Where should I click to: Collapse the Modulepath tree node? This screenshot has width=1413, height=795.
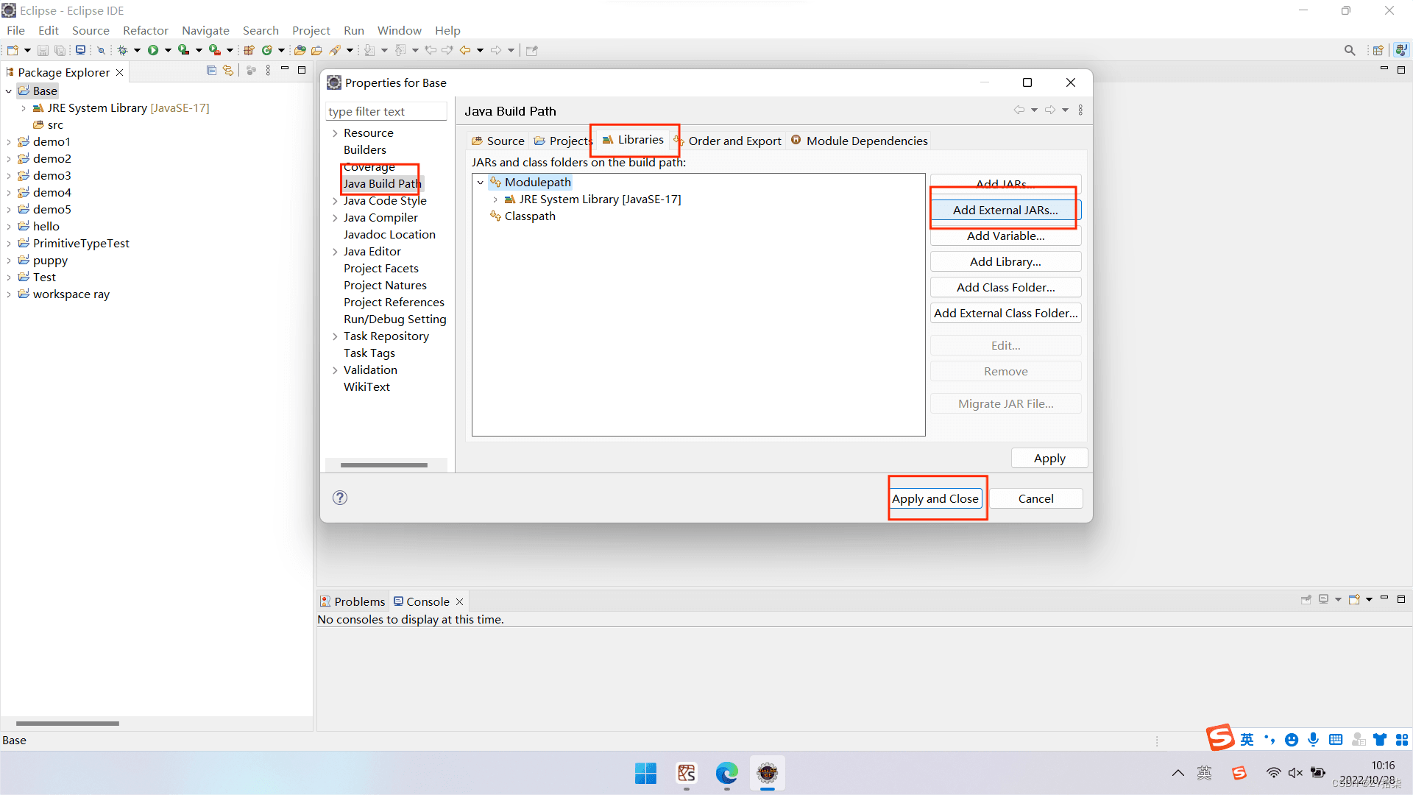(481, 183)
